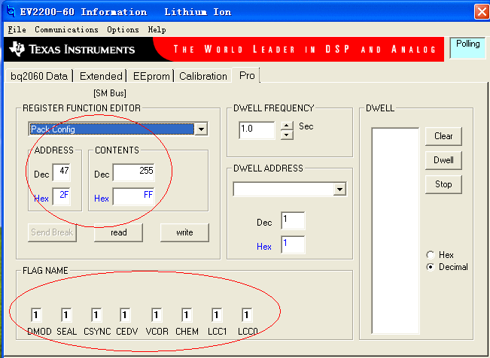The height and width of the screenshot is (358, 490).
Task: Select the Pro tab
Action: point(247,75)
